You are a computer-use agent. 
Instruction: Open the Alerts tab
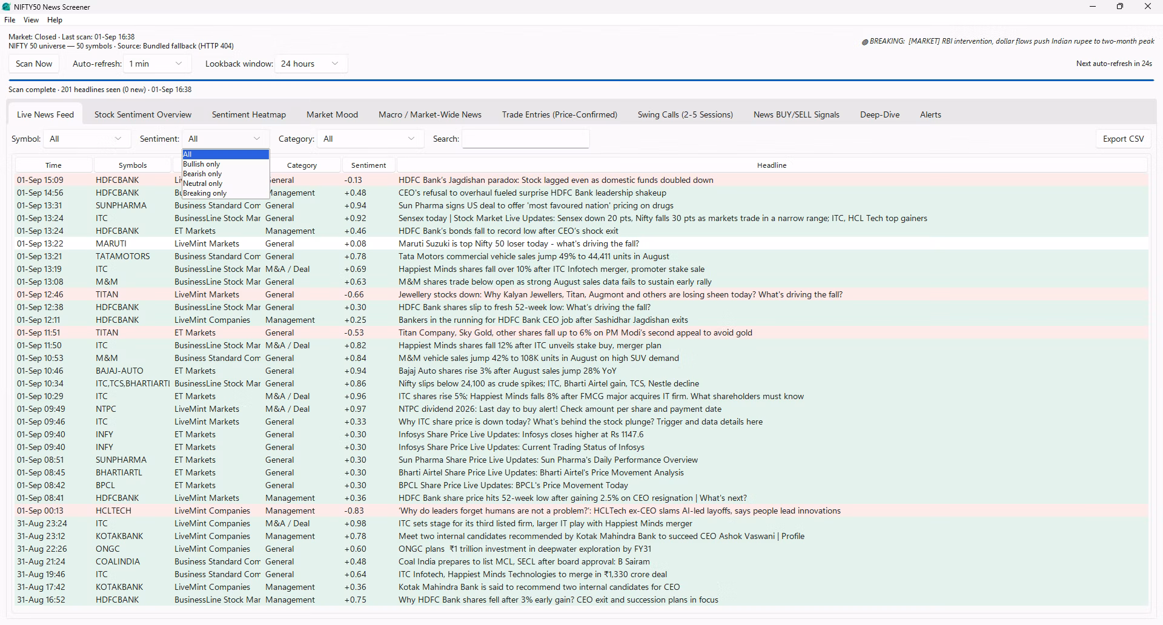(930, 114)
